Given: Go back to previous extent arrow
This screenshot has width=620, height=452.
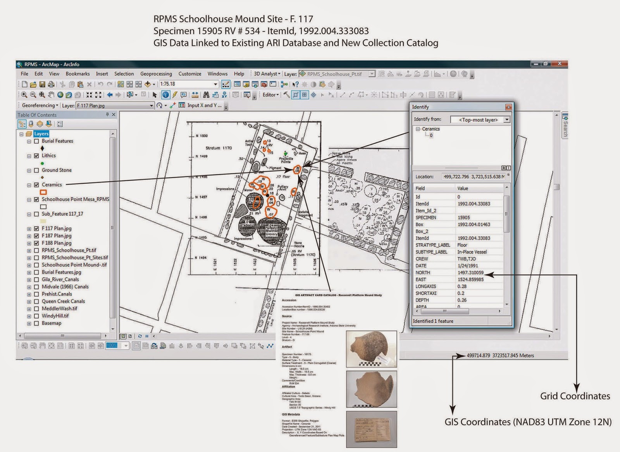Looking at the screenshot, I should coord(110,95).
